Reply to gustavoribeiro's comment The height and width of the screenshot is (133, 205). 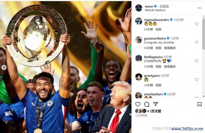point(159,48)
